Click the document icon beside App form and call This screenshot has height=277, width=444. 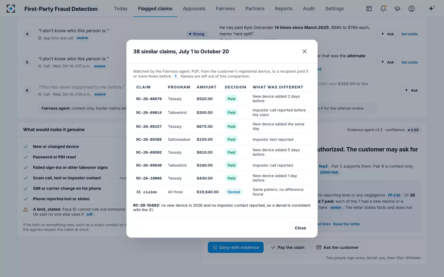pyautogui.click(x=40, y=38)
